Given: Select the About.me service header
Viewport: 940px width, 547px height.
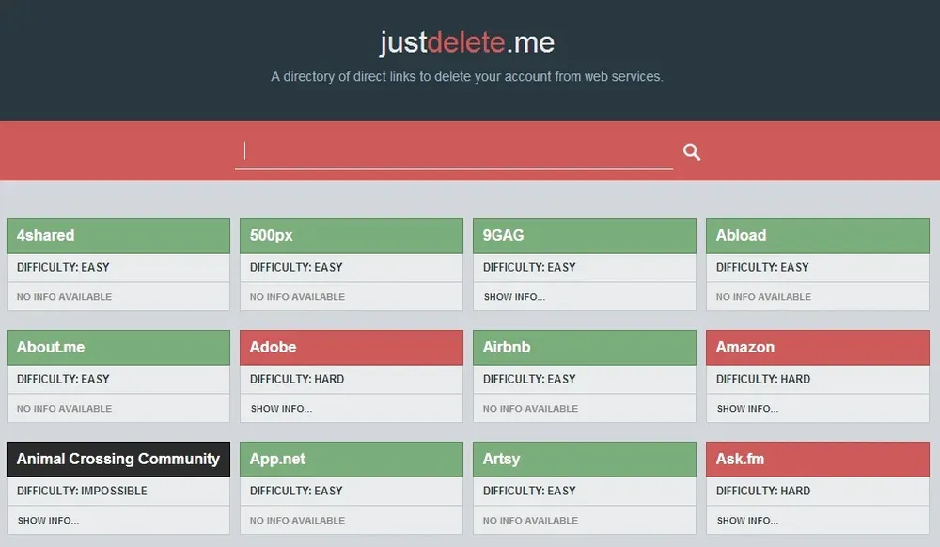Looking at the screenshot, I should pyautogui.click(x=117, y=348).
